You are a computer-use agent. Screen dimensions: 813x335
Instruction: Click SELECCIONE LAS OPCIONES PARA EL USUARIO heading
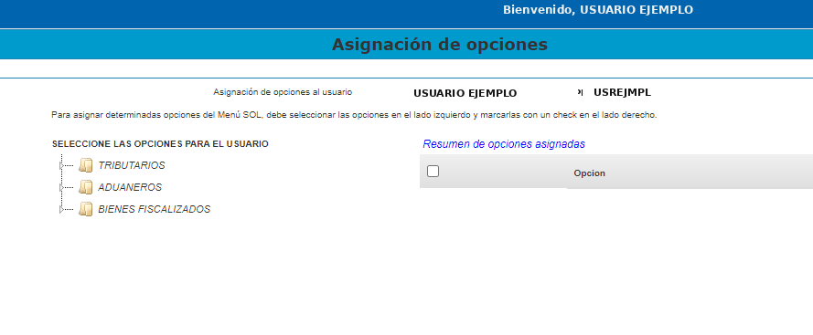point(160,144)
